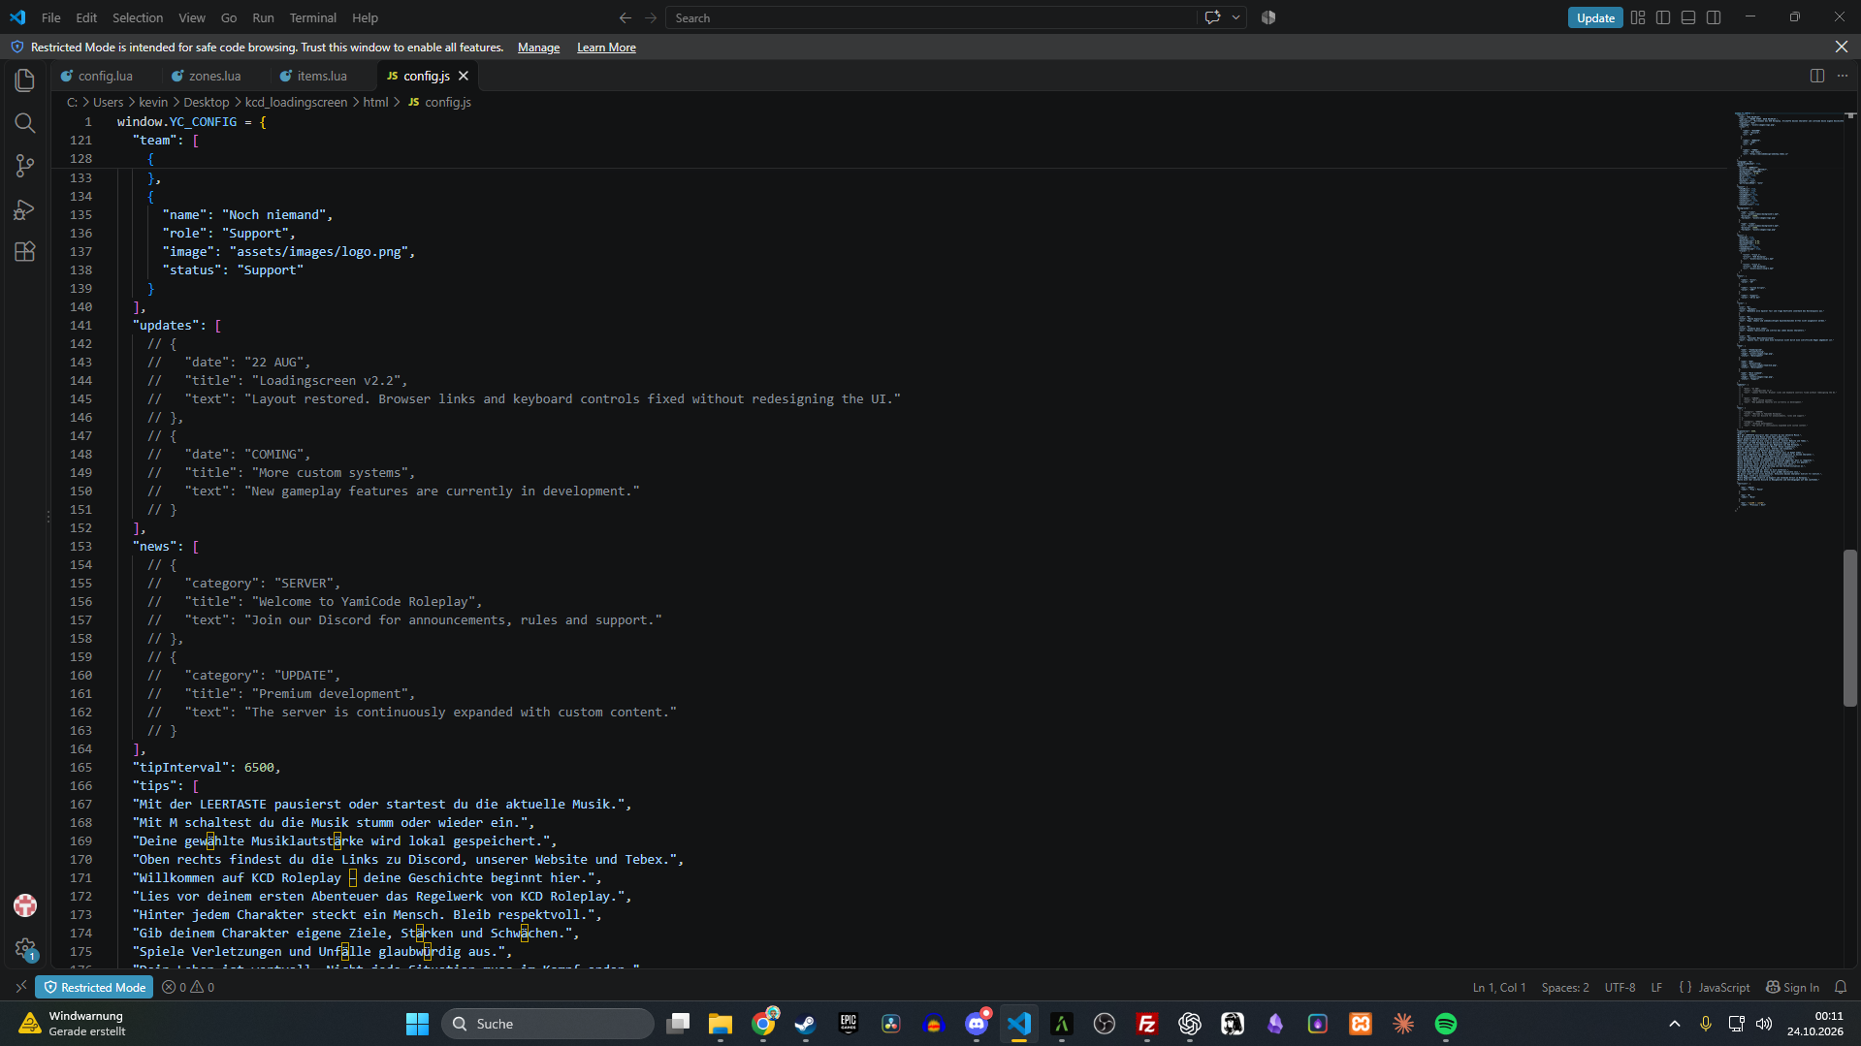Click the Restricted Mode status button
Viewport: 1861px width, 1046px height.
pos(94,987)
